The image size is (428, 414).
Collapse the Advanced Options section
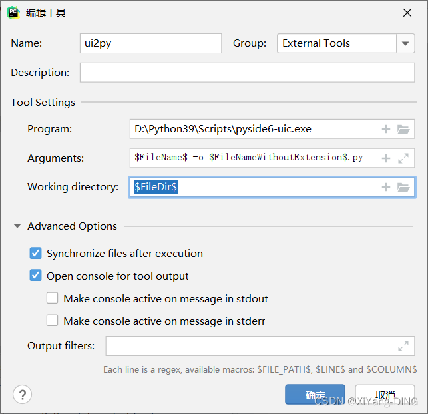coord(17,226)
